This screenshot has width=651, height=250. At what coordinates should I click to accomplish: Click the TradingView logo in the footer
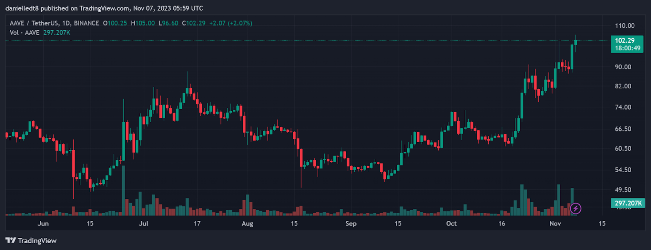click(31, 241)
